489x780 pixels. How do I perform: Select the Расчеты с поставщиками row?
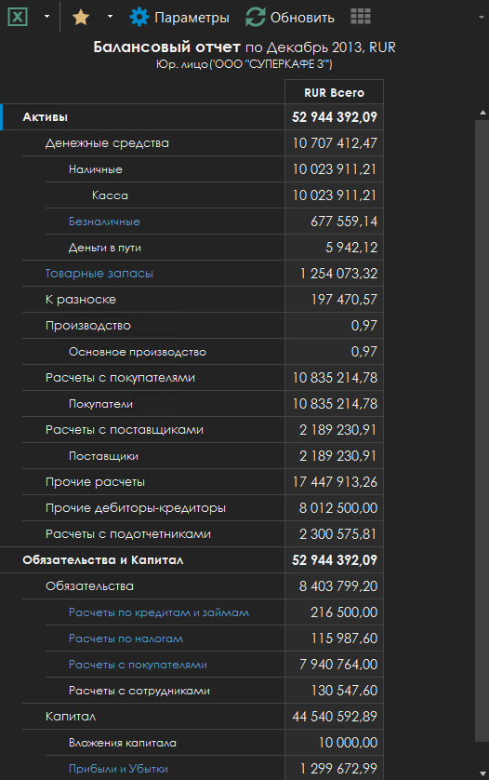coord(203,430)
